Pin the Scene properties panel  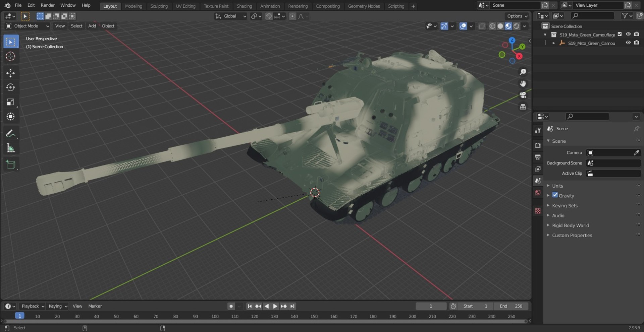pyautogui.click(x=636, y=129)
